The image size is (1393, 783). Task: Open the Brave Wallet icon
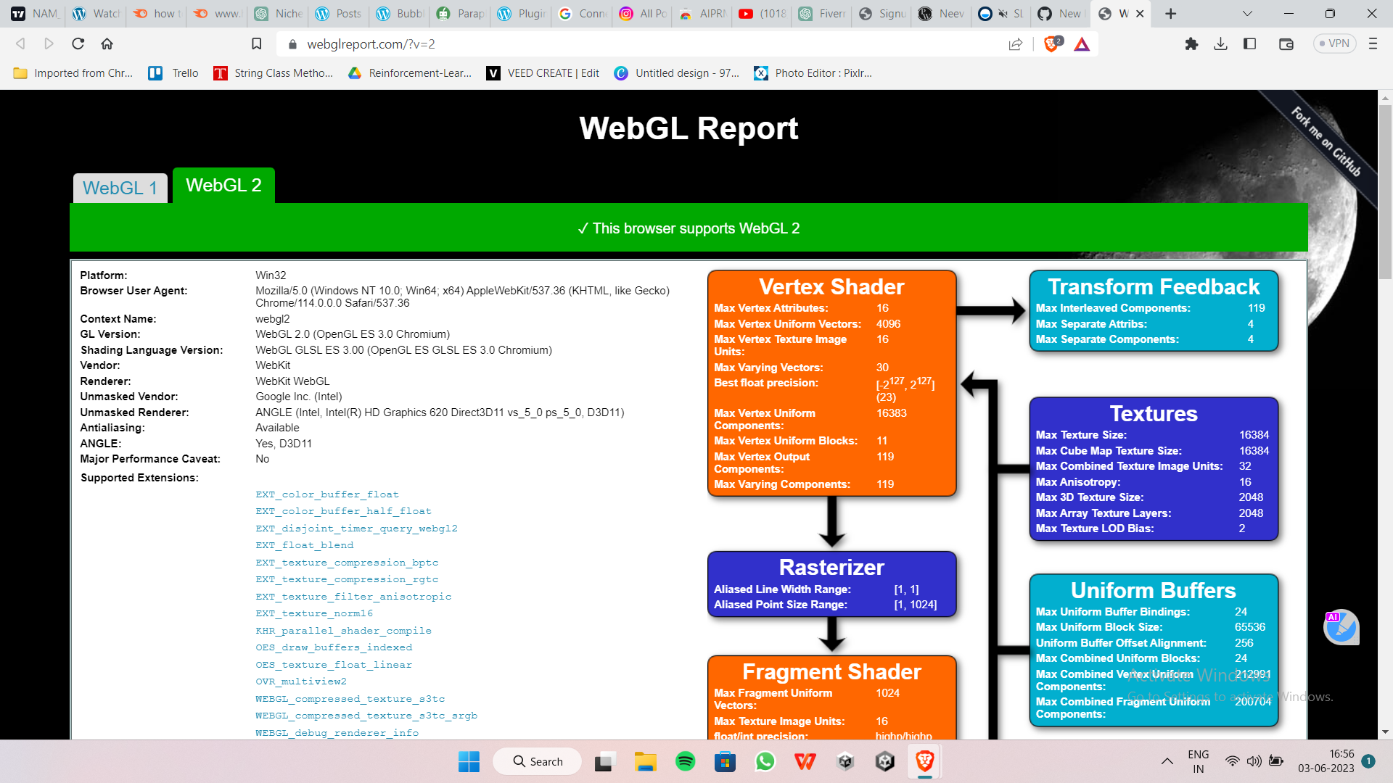coord(1286,43)
